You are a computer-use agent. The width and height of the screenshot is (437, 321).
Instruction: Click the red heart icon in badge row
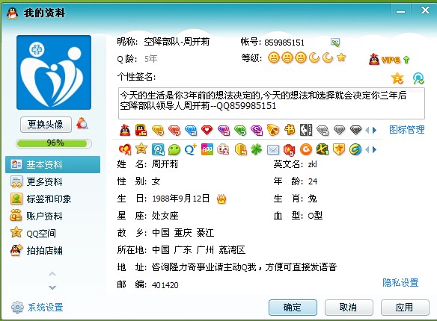[207, 130]
